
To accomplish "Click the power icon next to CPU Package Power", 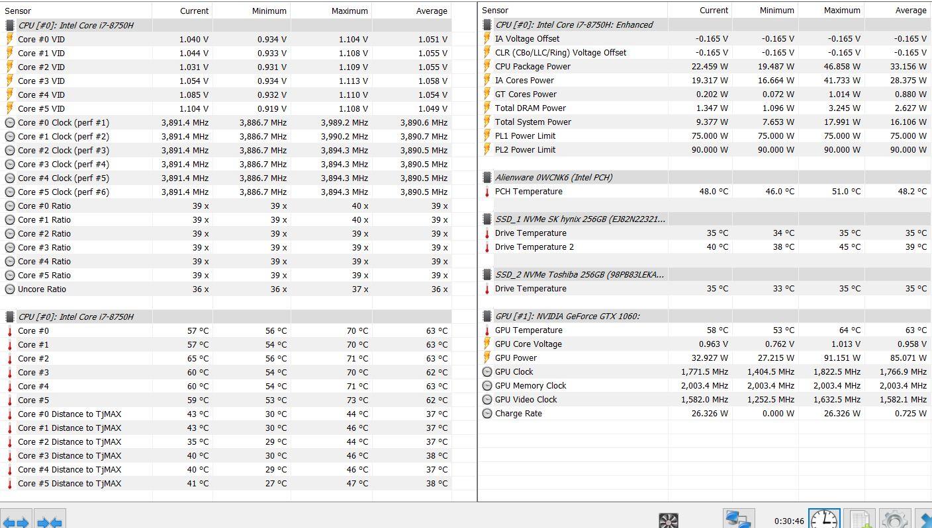I will (x=487, y=66).
